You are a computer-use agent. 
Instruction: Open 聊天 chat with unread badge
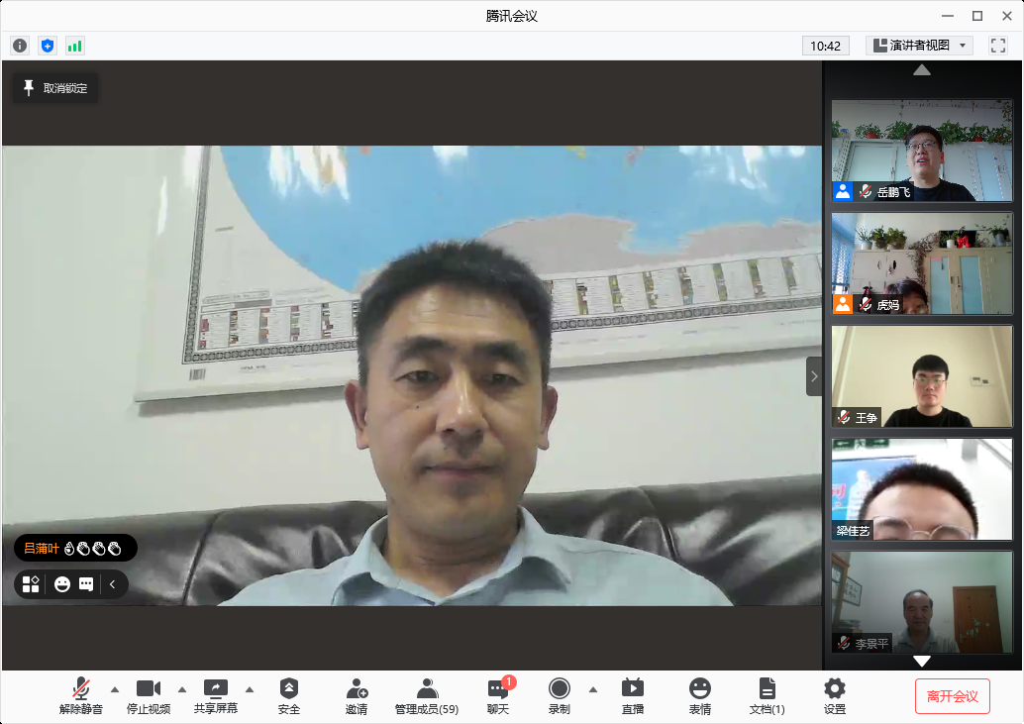click(498, 695)
